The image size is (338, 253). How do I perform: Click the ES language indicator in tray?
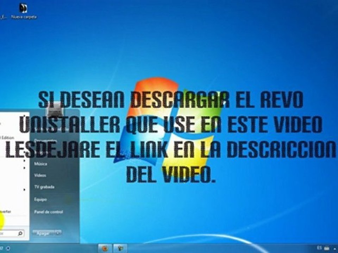coord(319,248)
